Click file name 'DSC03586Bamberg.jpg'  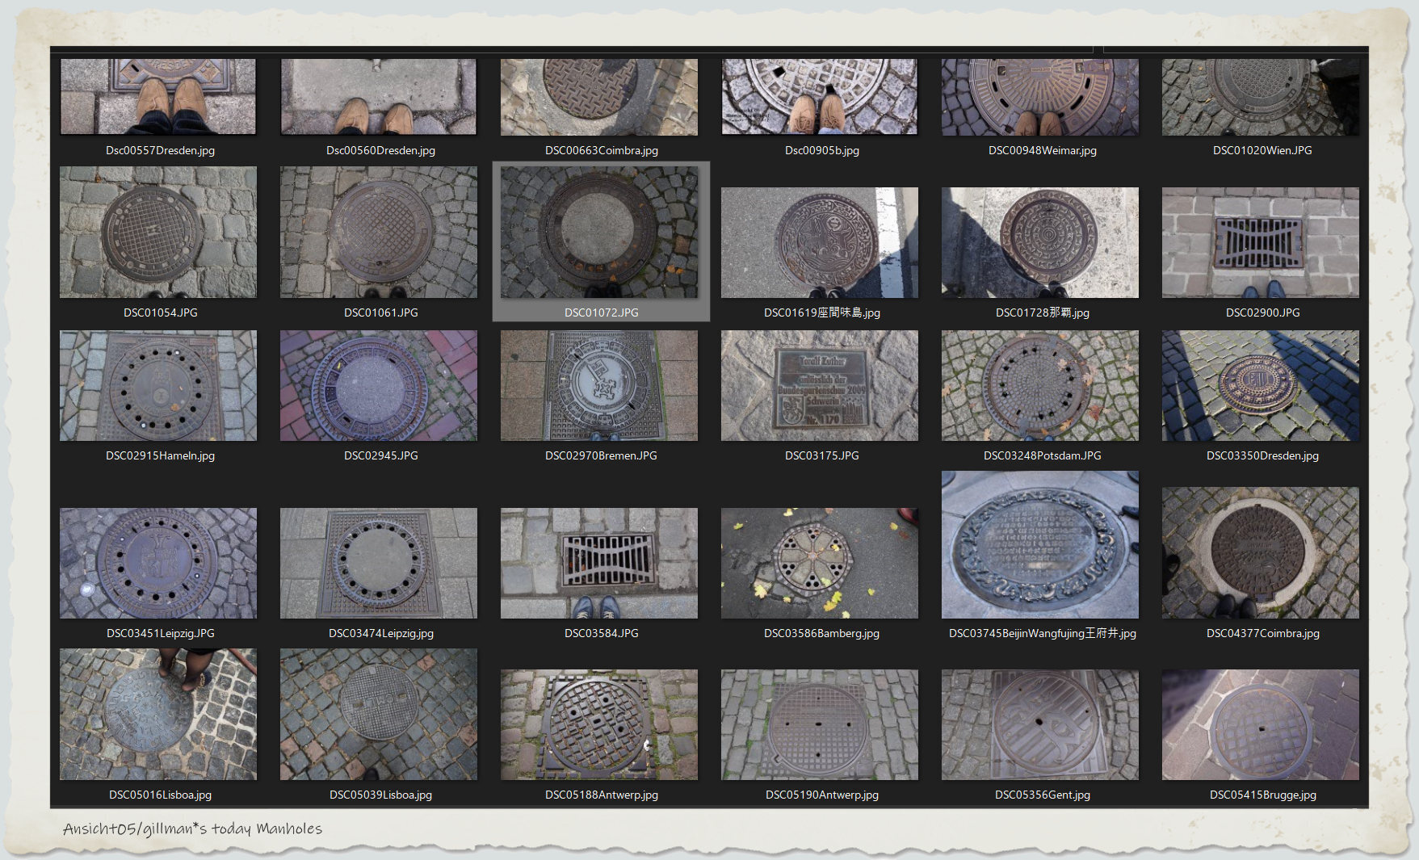point(821,633)
